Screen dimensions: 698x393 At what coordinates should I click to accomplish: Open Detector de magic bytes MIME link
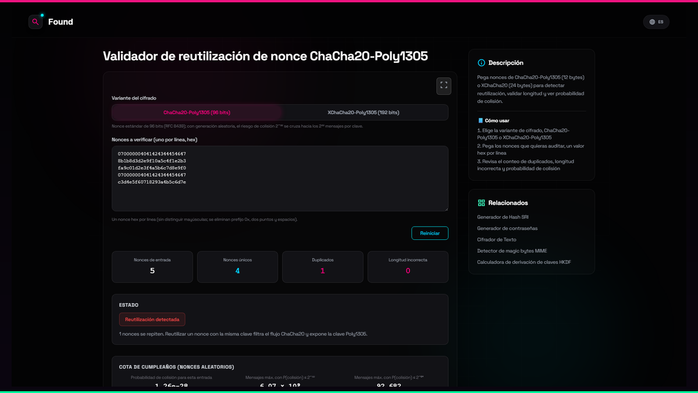coord(512,251)
